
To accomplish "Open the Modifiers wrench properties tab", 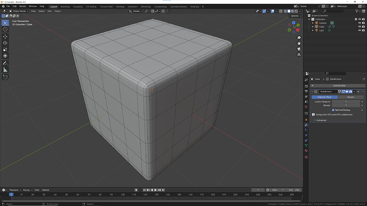I will point(306,125).
